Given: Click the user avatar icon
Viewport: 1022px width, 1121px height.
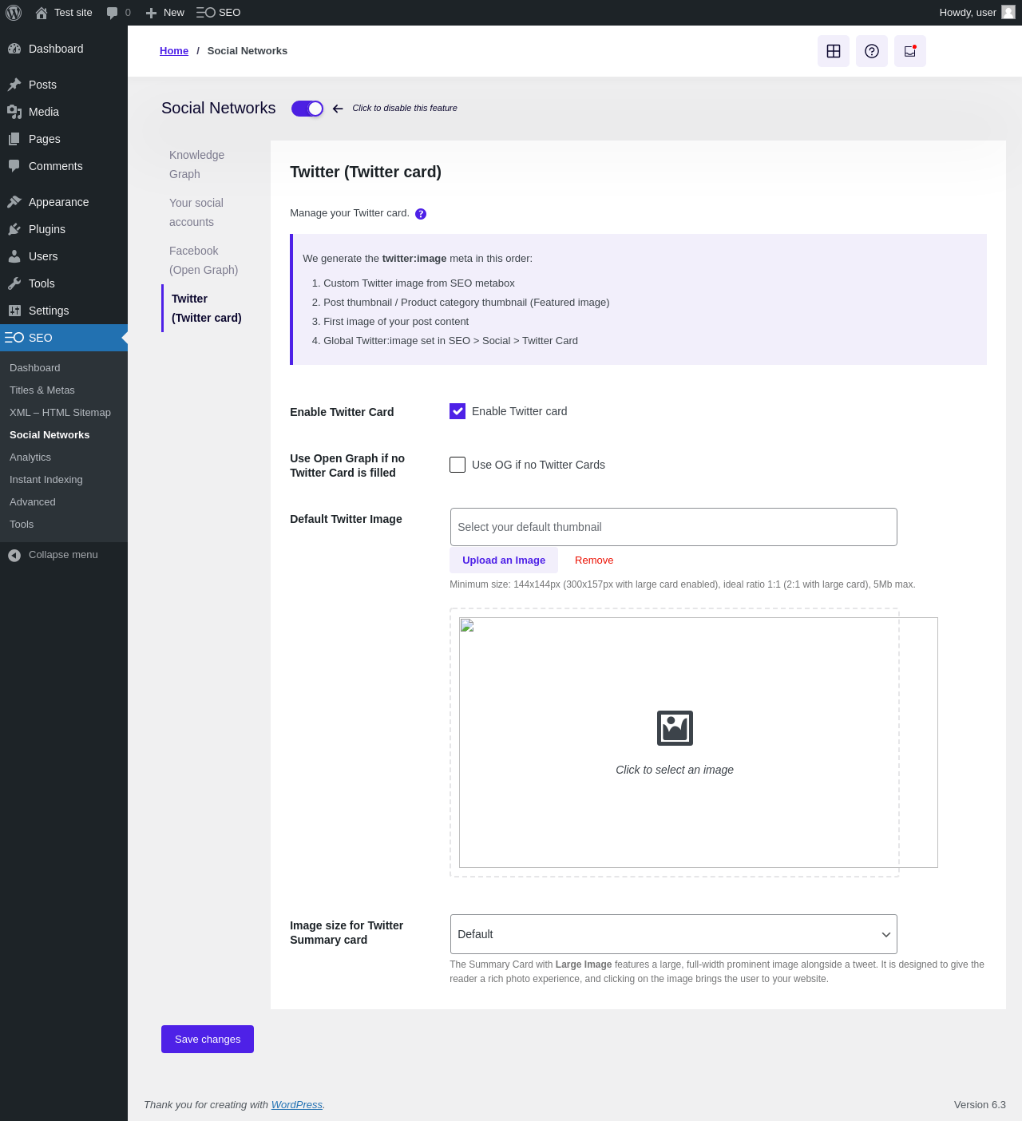Looking at the screenshot, I should (x=1008, y=12).
